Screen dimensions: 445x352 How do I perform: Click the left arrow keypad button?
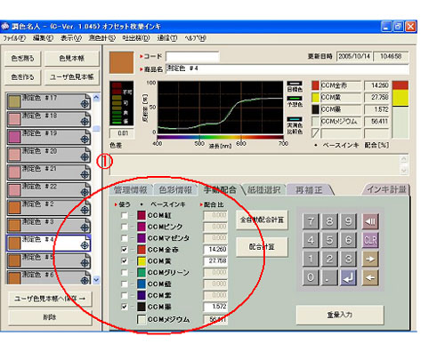click(x=370, y=277)
